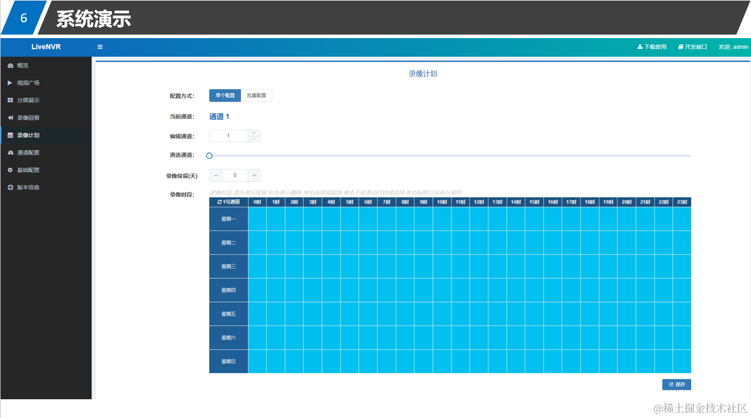751x418 pixels.
Task: Toggle the 16时 column header
Action: pos(553,202)
